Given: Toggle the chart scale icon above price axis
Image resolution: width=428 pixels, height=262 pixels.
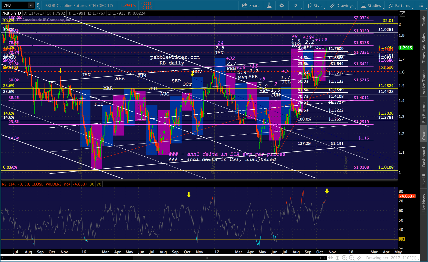Looking at the screenshot, I should pos(402,14).
